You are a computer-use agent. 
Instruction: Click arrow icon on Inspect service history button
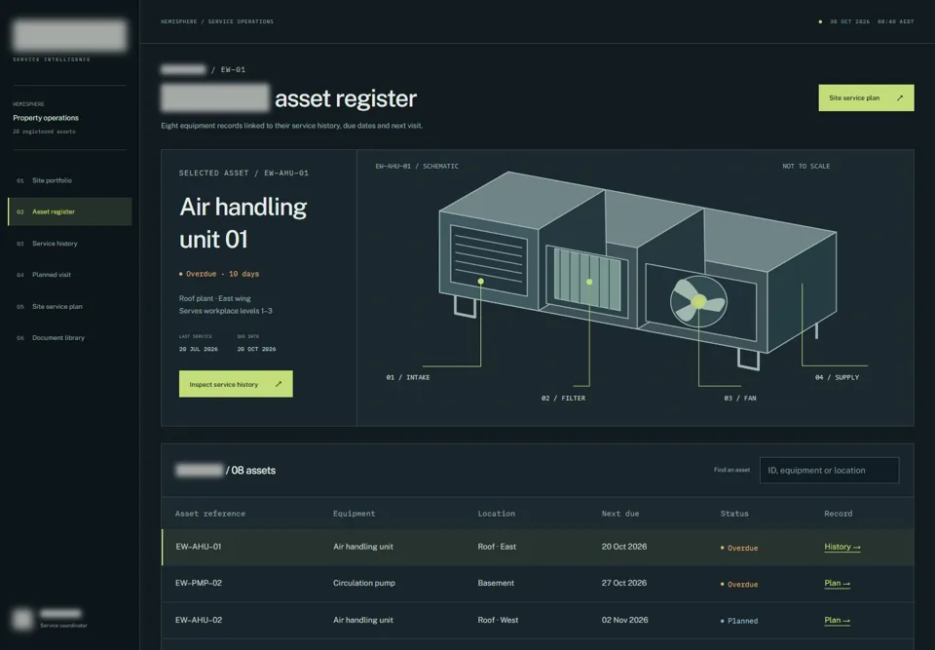(x=279, y=384)
